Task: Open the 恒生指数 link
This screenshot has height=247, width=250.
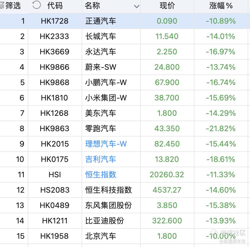Action: (x=100, y=175)
